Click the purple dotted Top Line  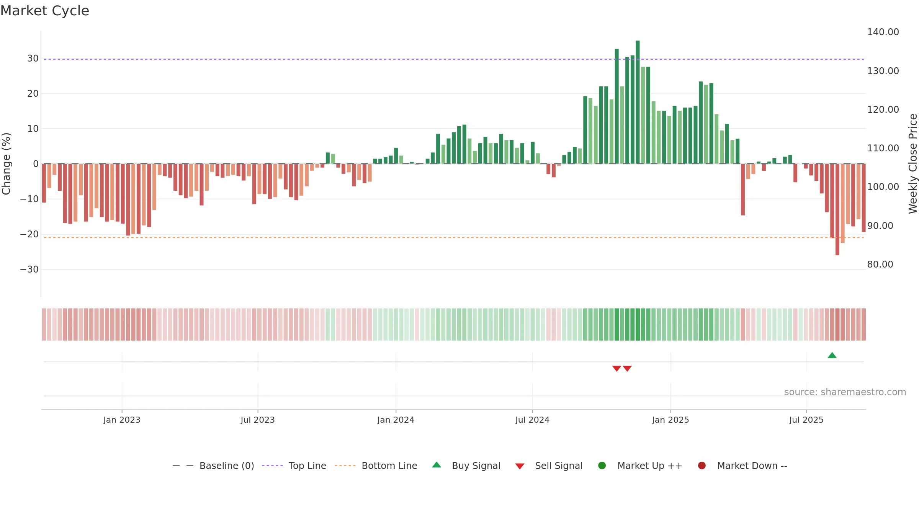pos(454,59)
